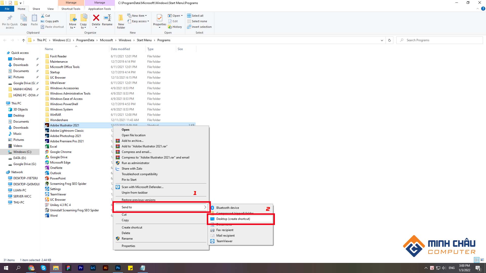Open Illustrator from taskbar
486x273 pixels.
(106, 268)
